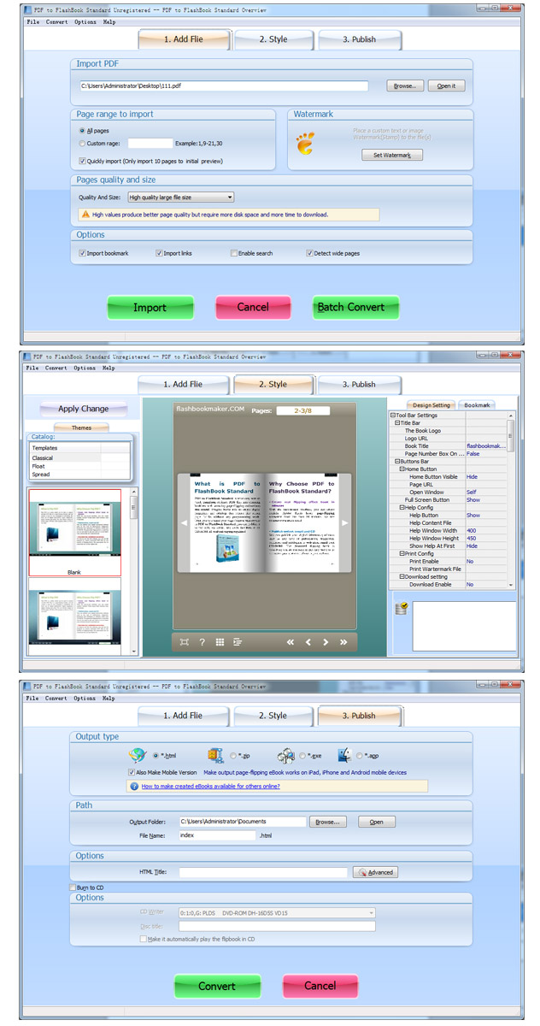
Task: Jump to last page with double-right arrow
Action: [x=343, y=641]
